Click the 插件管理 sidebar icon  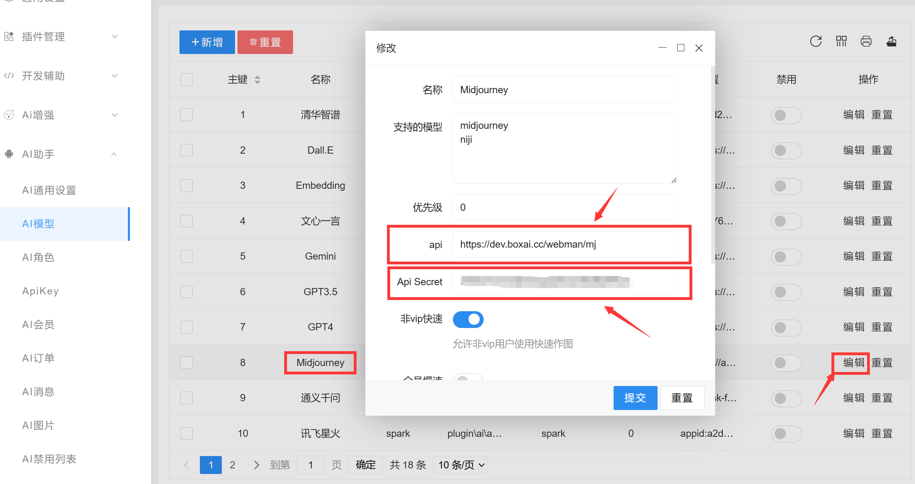pyautogui.click(x=9, y=36)
